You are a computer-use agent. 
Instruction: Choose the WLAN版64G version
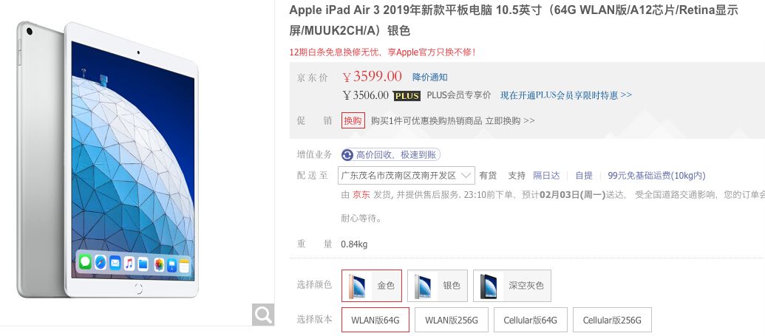tap(375, 320)
